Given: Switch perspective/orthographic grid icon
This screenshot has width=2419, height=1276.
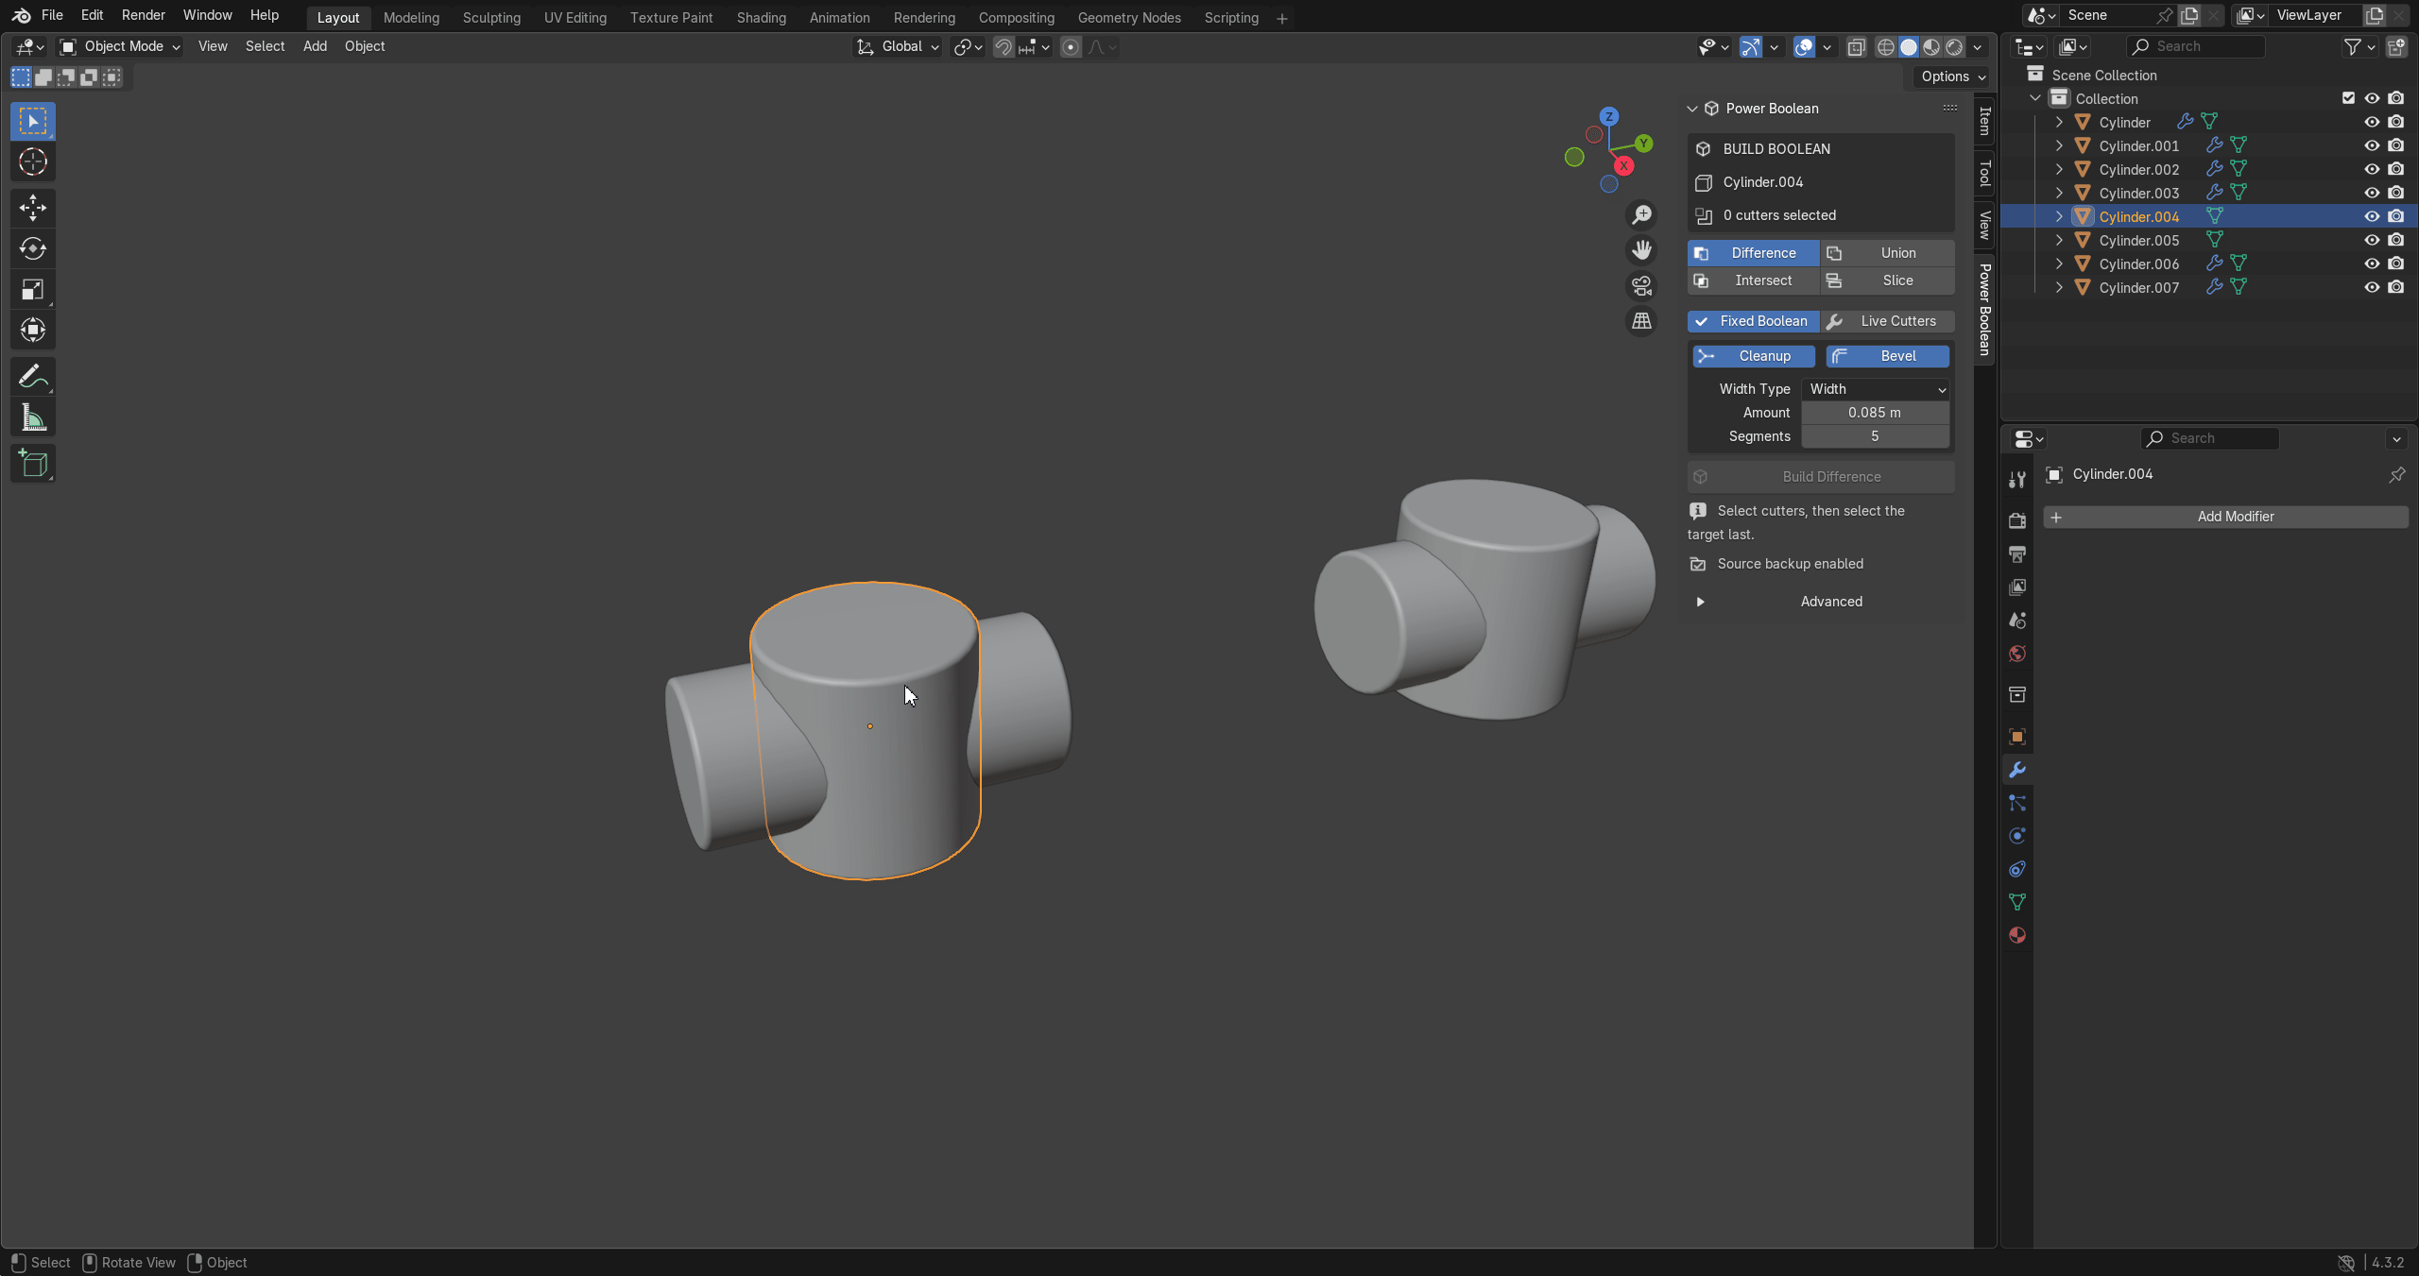Looking at the screenshot, I should tap(1642, 321).
